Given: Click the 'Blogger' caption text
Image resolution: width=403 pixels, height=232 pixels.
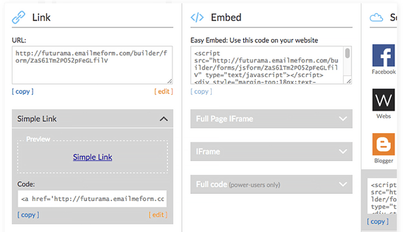Looking at the screenshot, I should coord(383,161).
